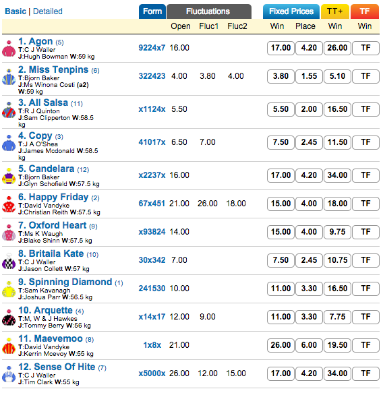Open the Form tab
Image resolution: width=383 pixels, height=393 pixels.
click(x=152, y=11)
